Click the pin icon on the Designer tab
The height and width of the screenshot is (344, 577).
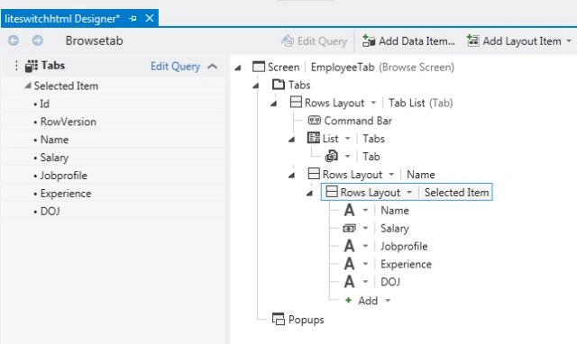133,18
